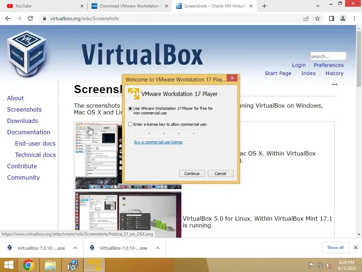Bookmark this page with star icon

tap(317, 18)
